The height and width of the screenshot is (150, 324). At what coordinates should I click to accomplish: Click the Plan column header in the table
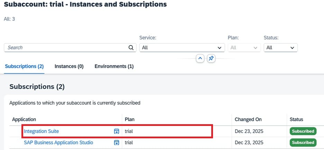(130, 119)
